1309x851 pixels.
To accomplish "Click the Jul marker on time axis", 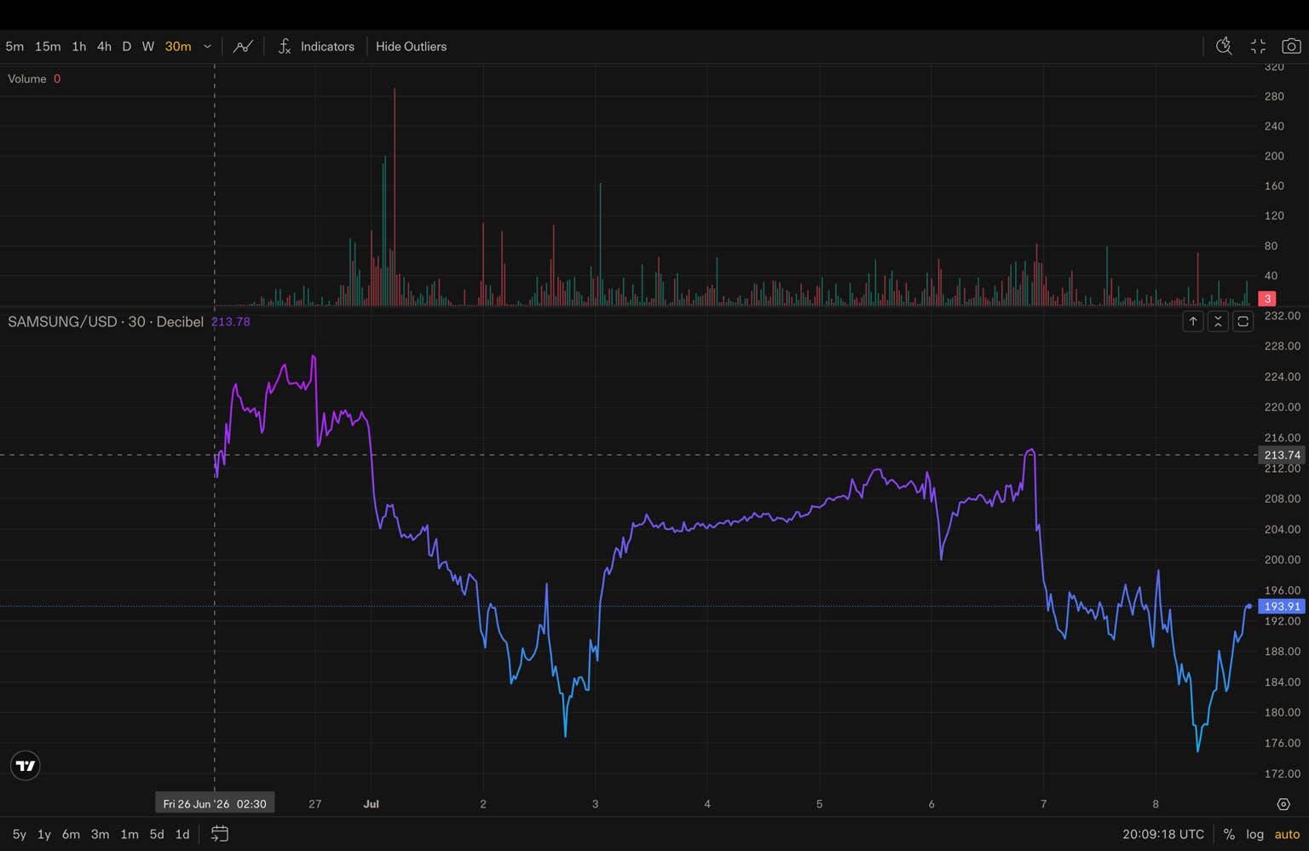I will pos(371,804).
